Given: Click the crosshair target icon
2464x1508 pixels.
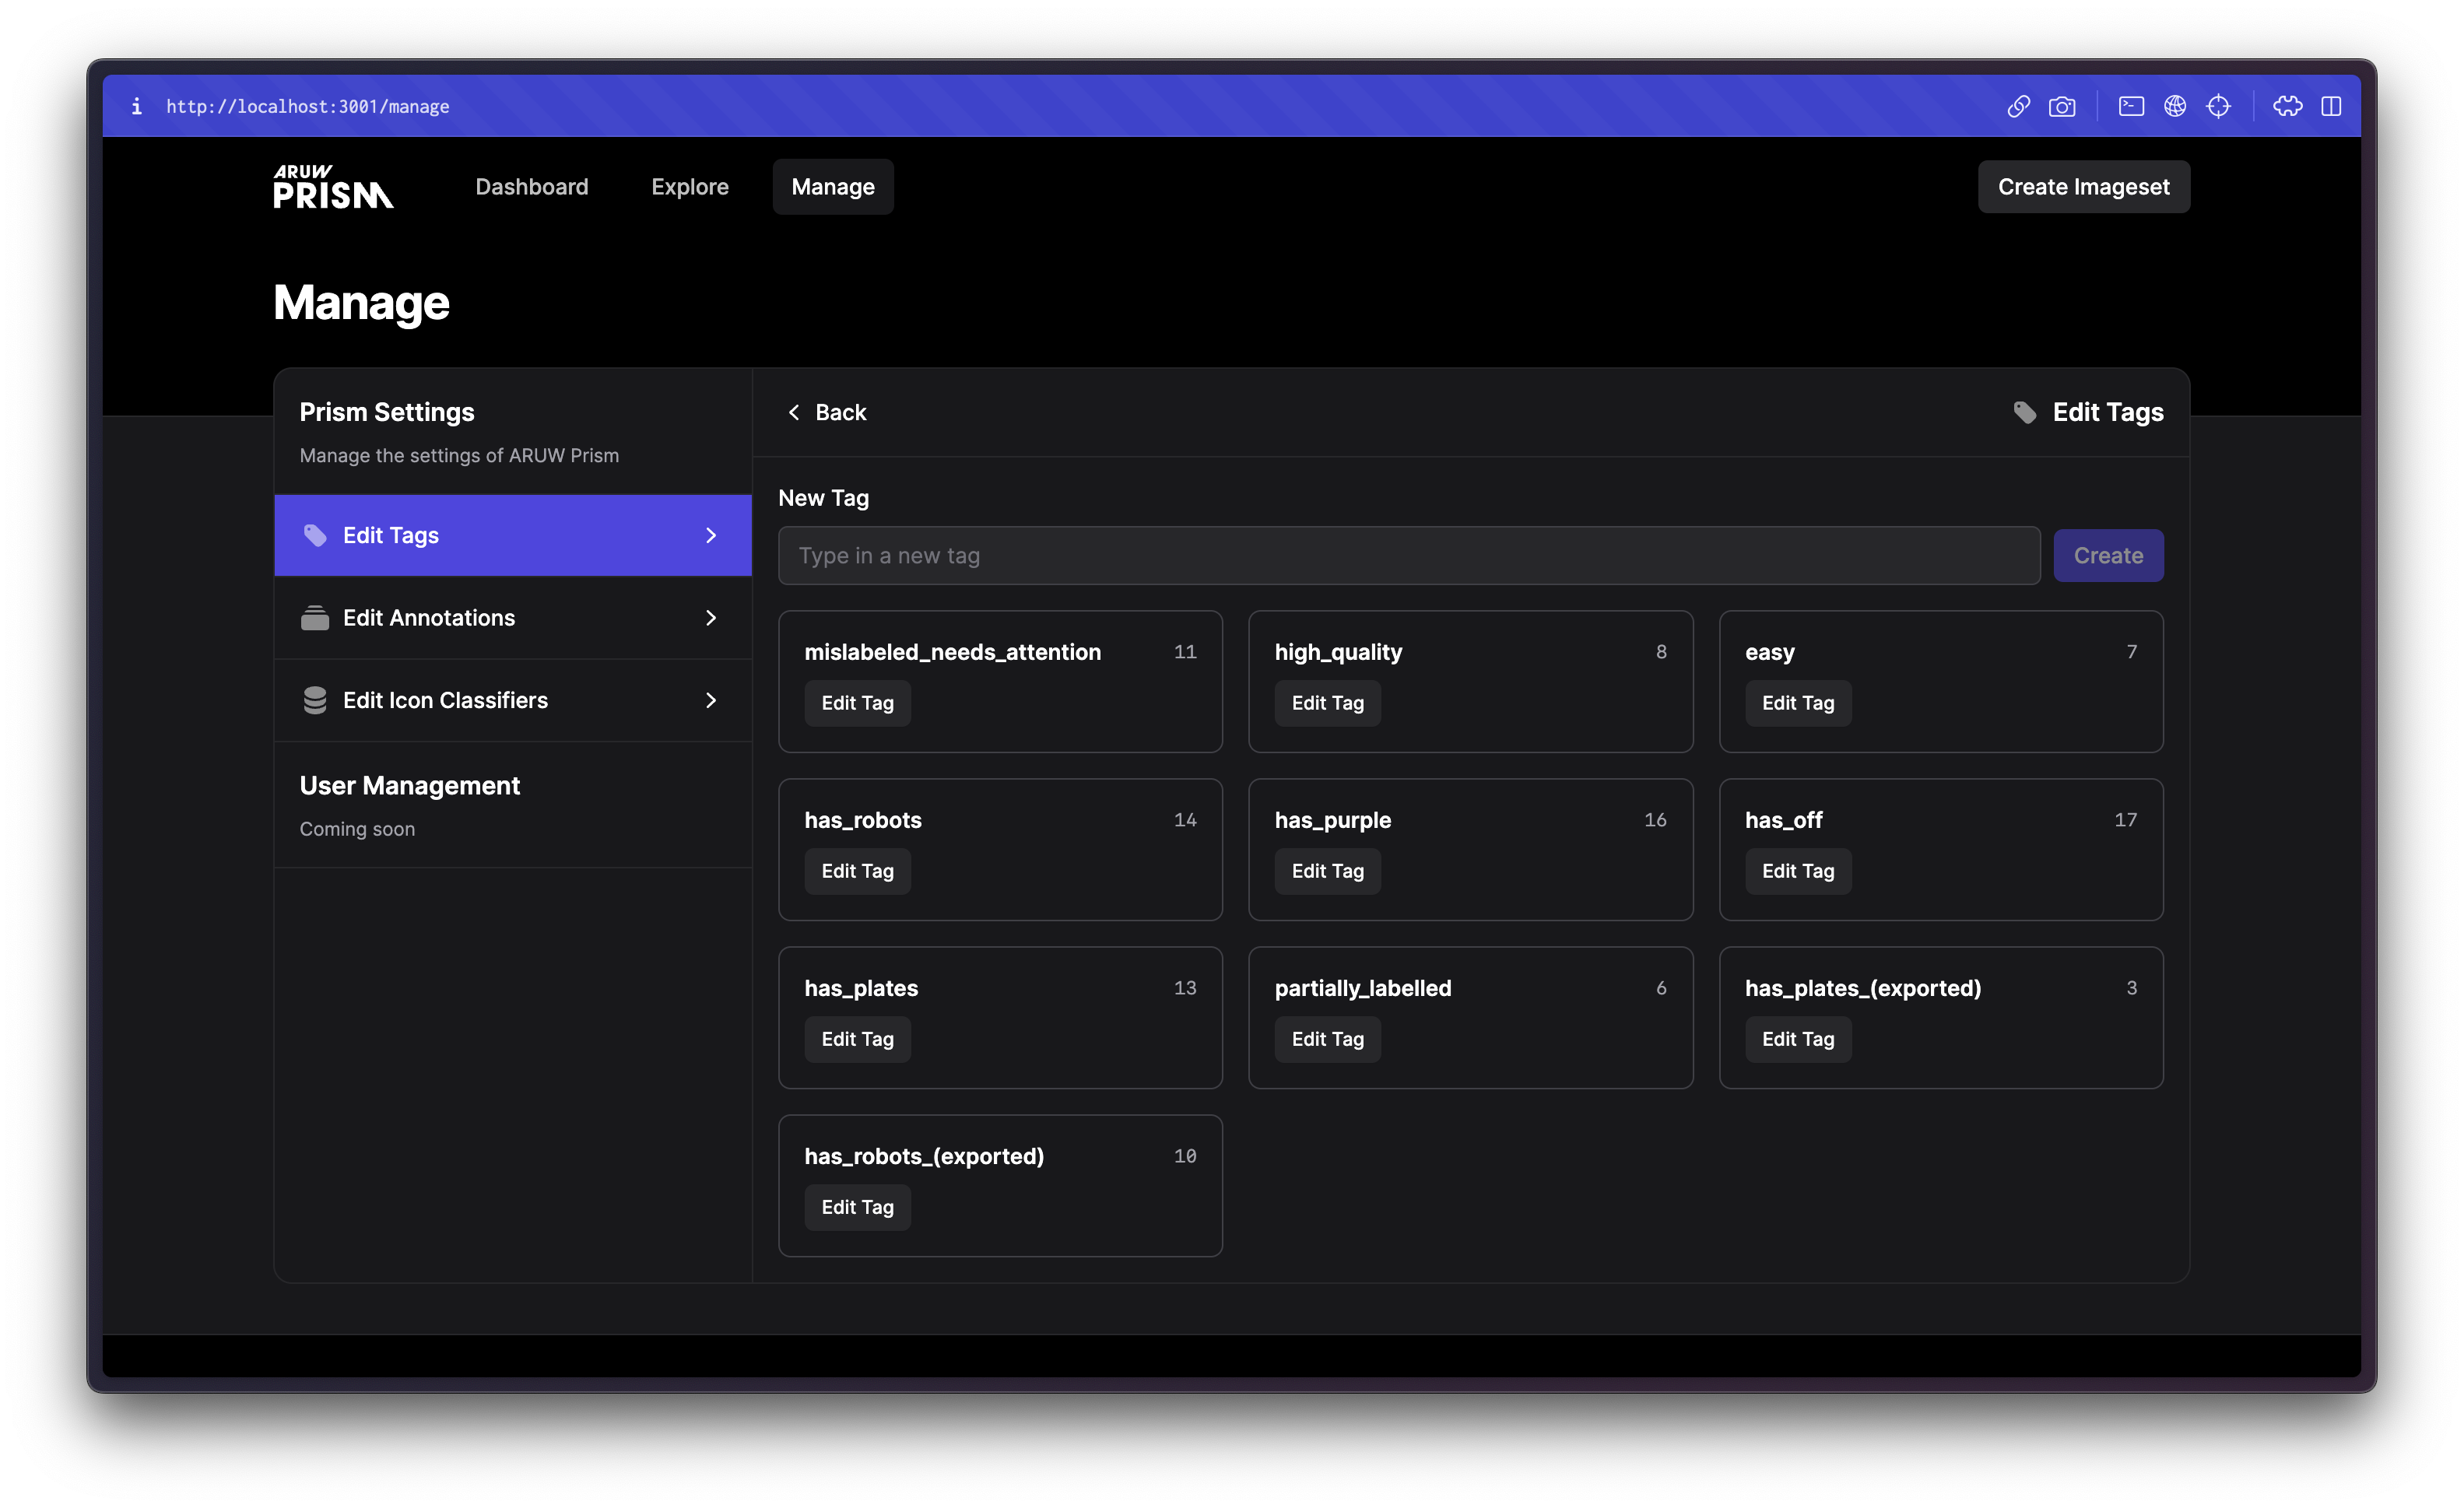Looking at the screenshot, I should [x=2218, y=106].
